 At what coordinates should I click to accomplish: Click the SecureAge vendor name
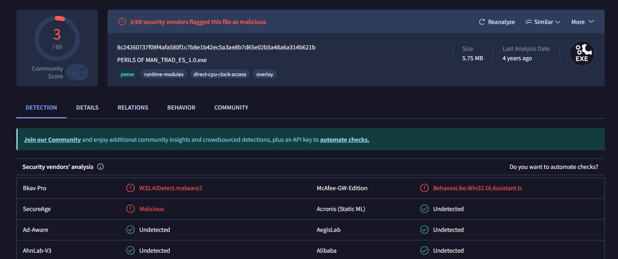pyautogui.click(x=37, y=209)
